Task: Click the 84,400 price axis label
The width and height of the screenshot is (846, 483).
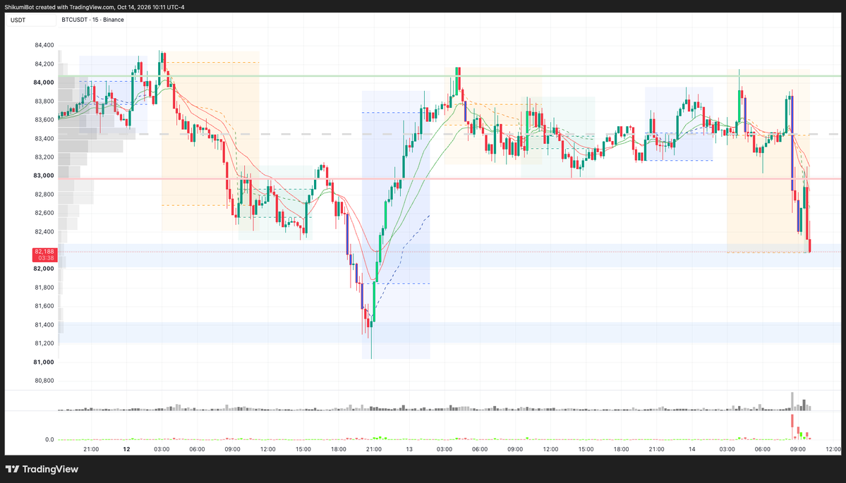Action: 44,45
